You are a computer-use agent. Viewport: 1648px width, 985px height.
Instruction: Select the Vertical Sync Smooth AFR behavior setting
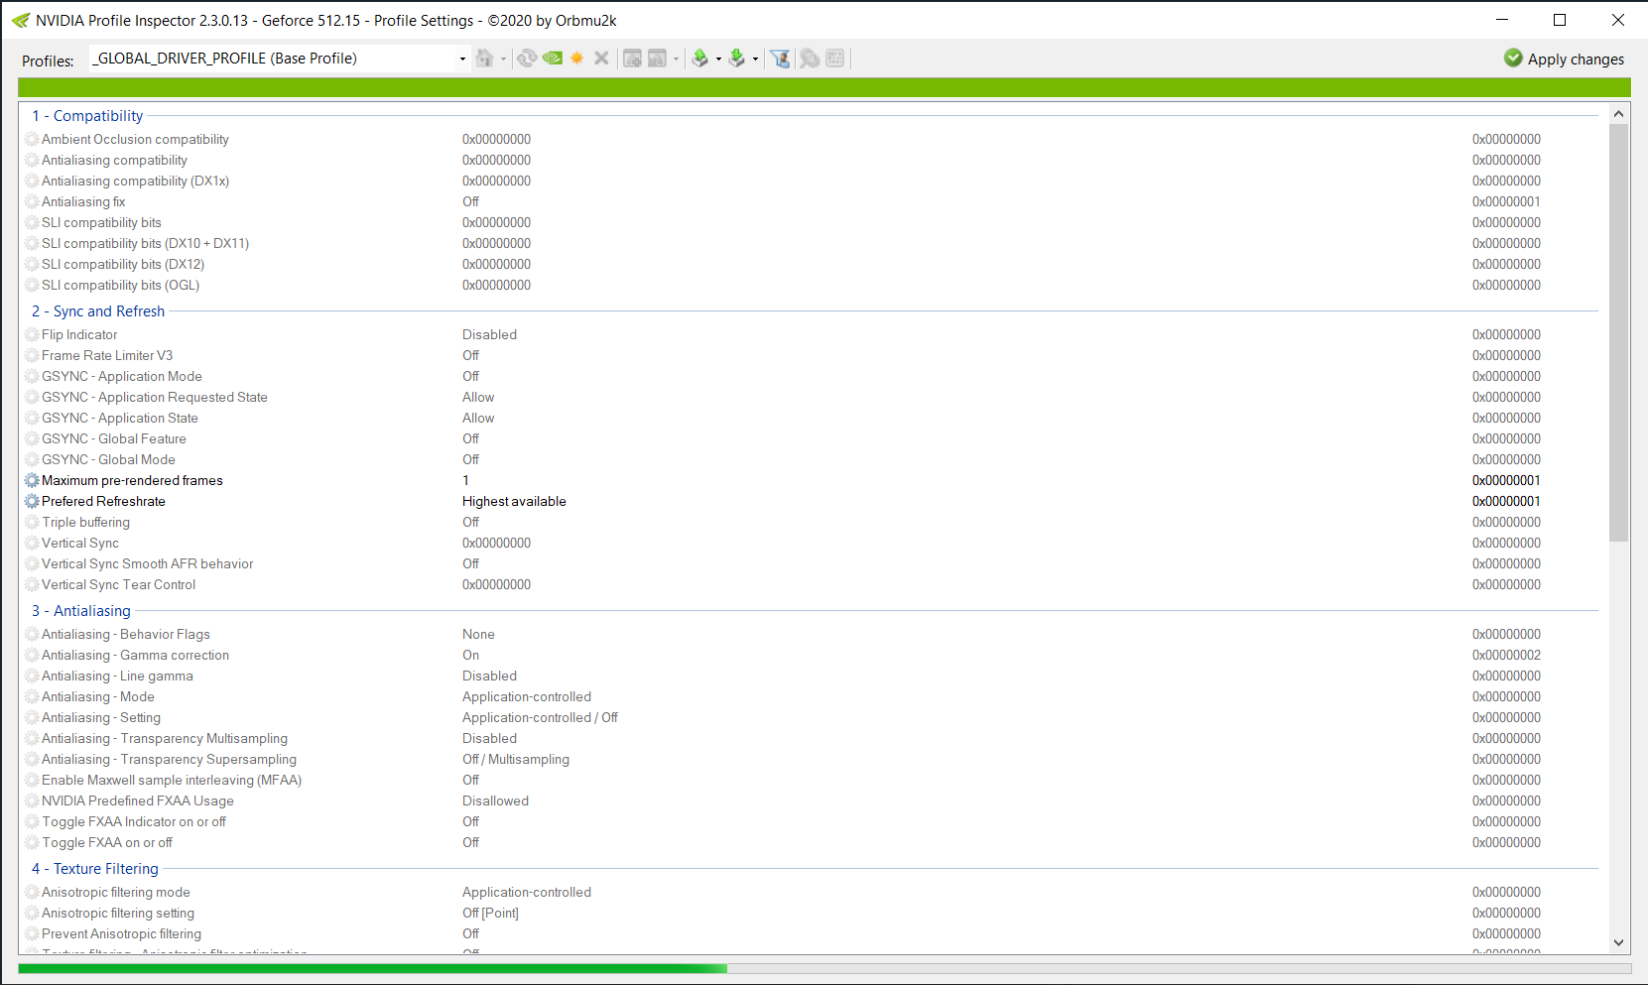coord(147,563)
